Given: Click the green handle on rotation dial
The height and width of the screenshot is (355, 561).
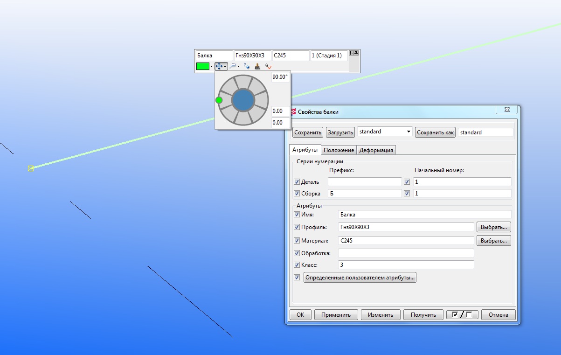Looking at the screenshot, I should pos(219,100).
